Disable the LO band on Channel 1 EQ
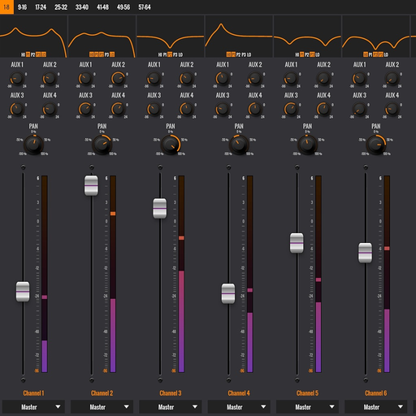The image size is (416, 416). coord(44,54)
